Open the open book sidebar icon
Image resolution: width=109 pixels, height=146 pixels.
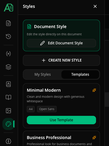tap(8, 97)
